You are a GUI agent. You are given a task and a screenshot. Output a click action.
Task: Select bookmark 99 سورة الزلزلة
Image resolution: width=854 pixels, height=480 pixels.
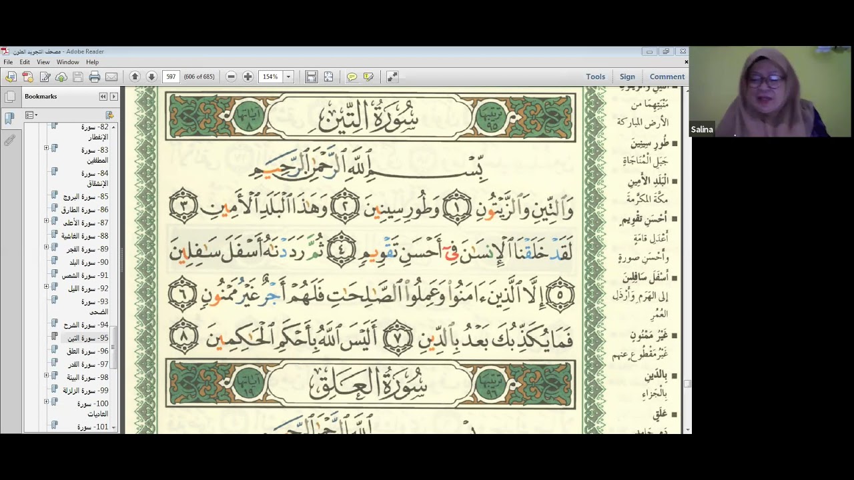[85, 391]
